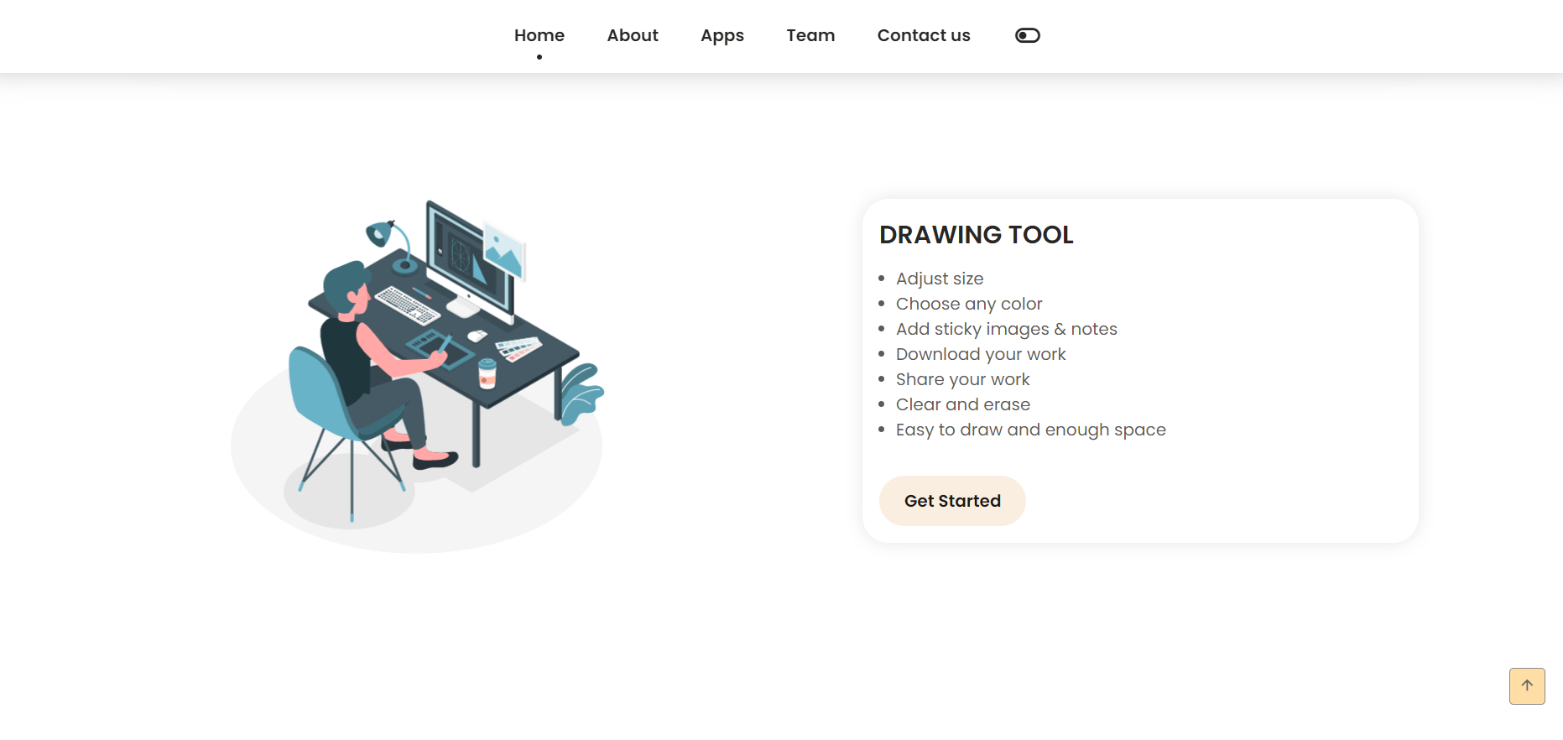Open the Home nav link
This screenshot has width=1563, height=740.
click(x=539, y=35)
